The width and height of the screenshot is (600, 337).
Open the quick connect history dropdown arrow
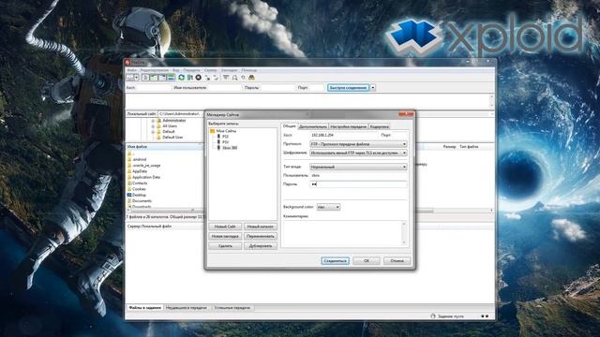[x=373, y=88]
